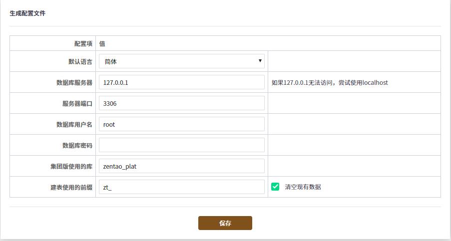The image size is (451, 241).
Task: Open the 默认语言 dropdown showing 简体
Action: [x=182, y=61]
